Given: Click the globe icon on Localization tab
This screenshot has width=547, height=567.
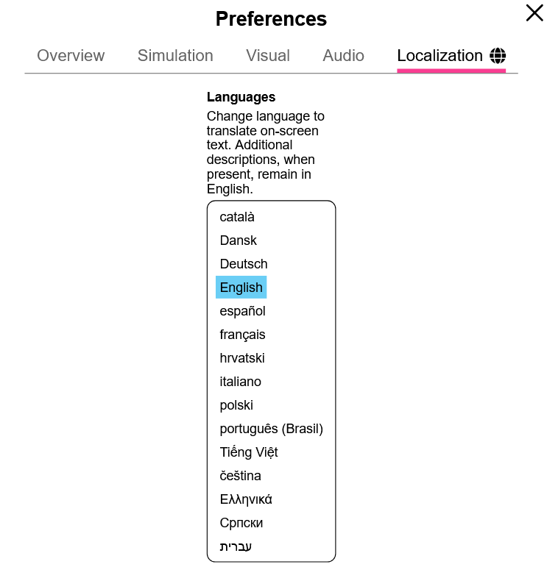Looking at the screenshot, I should tap(498, 56).
